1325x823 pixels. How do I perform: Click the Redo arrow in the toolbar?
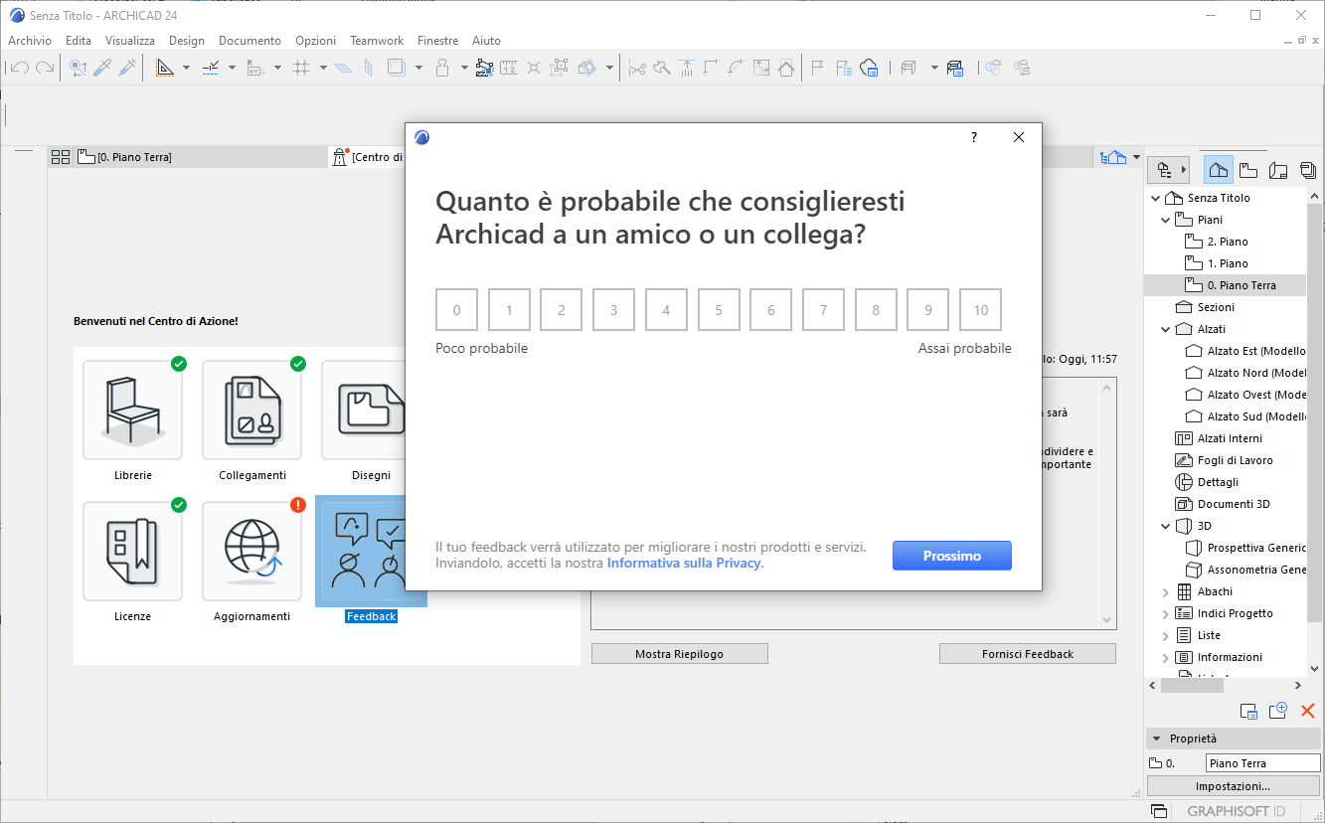click(45, 68)
